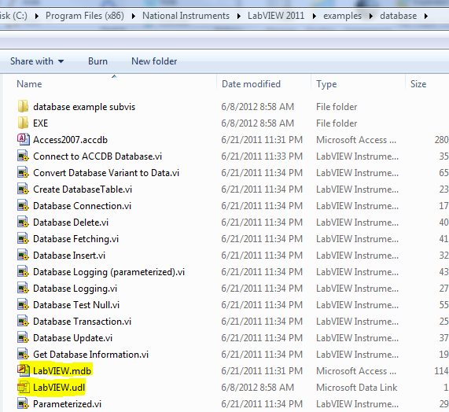Click the 6/21/2011 11:33 PM date cell
This screenshot has width=449, height=412.
[x=262, y=156]
